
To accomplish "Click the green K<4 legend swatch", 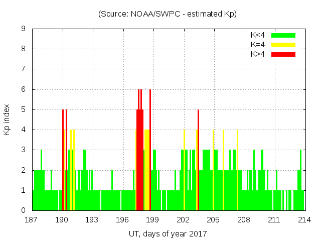I will click(283, 35).
